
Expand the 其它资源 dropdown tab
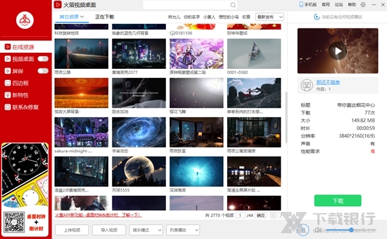point(72,17)
